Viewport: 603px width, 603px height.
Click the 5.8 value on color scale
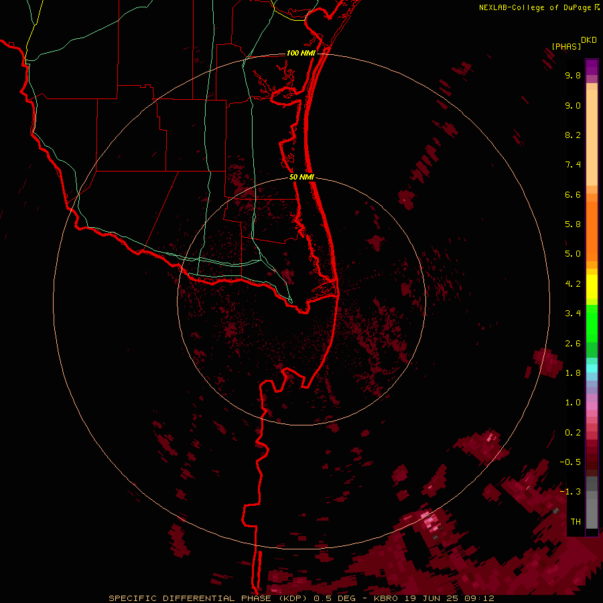click(573, 224)
